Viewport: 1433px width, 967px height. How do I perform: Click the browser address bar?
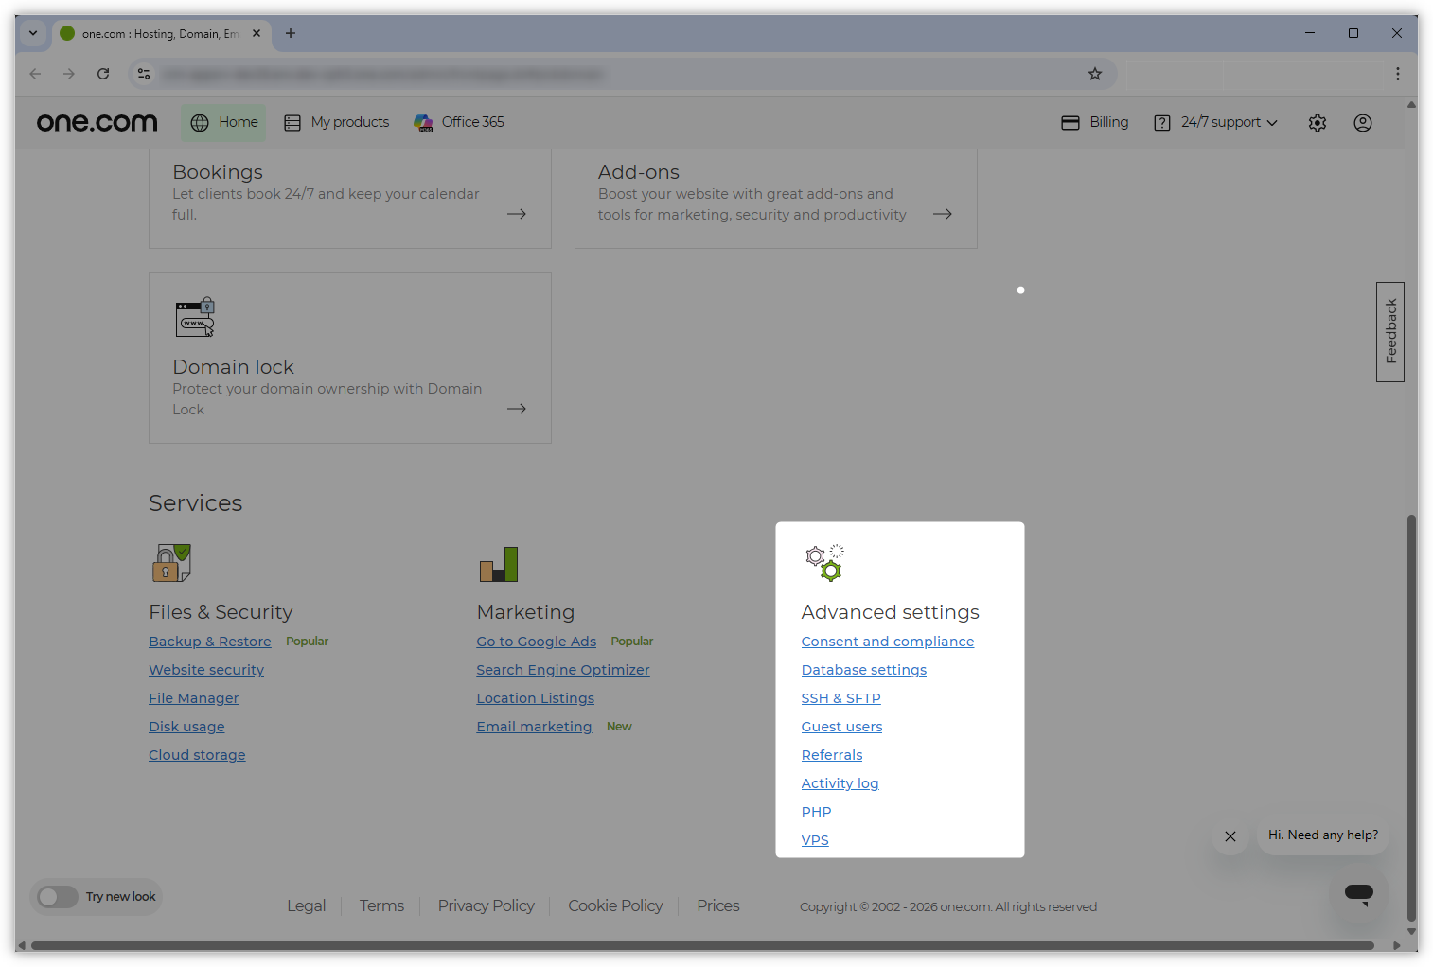pos(615,73)
